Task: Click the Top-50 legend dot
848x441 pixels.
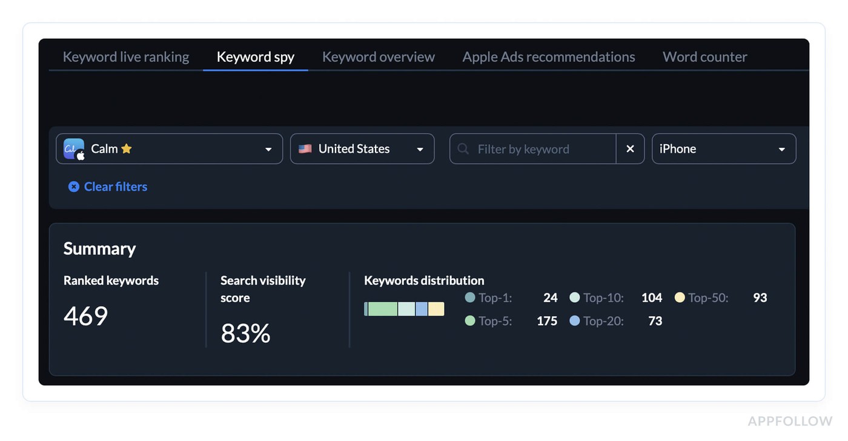Action: pos(680,297)
